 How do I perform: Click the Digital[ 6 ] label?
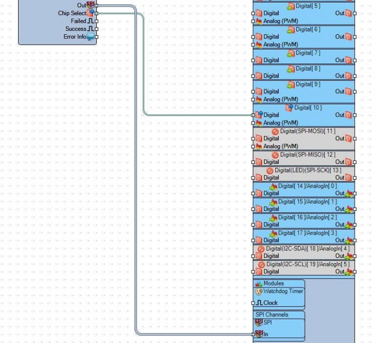[308, 29]
